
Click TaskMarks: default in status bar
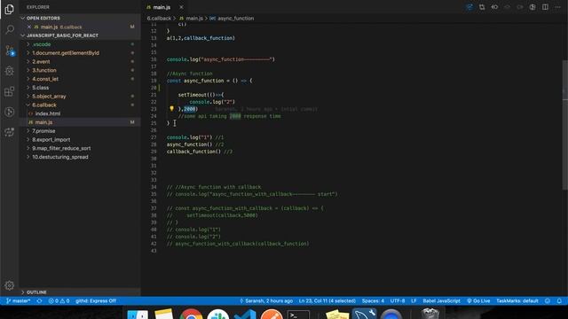[517, 301]
